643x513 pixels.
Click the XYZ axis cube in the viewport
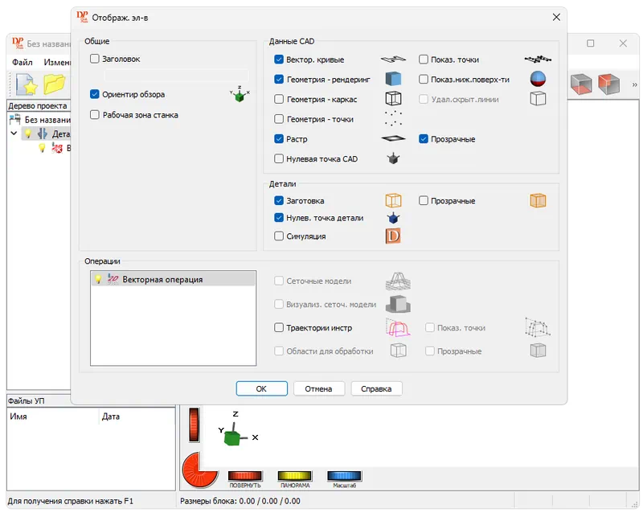[233, 437]
